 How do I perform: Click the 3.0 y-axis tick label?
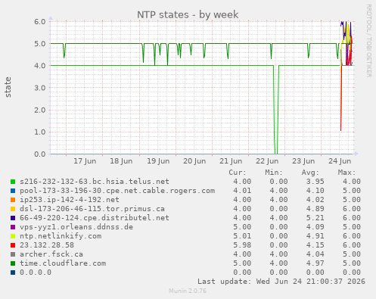[40, 88]
